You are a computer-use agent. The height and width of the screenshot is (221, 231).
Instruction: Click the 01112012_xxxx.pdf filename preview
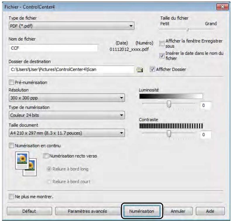click(129, 49)
